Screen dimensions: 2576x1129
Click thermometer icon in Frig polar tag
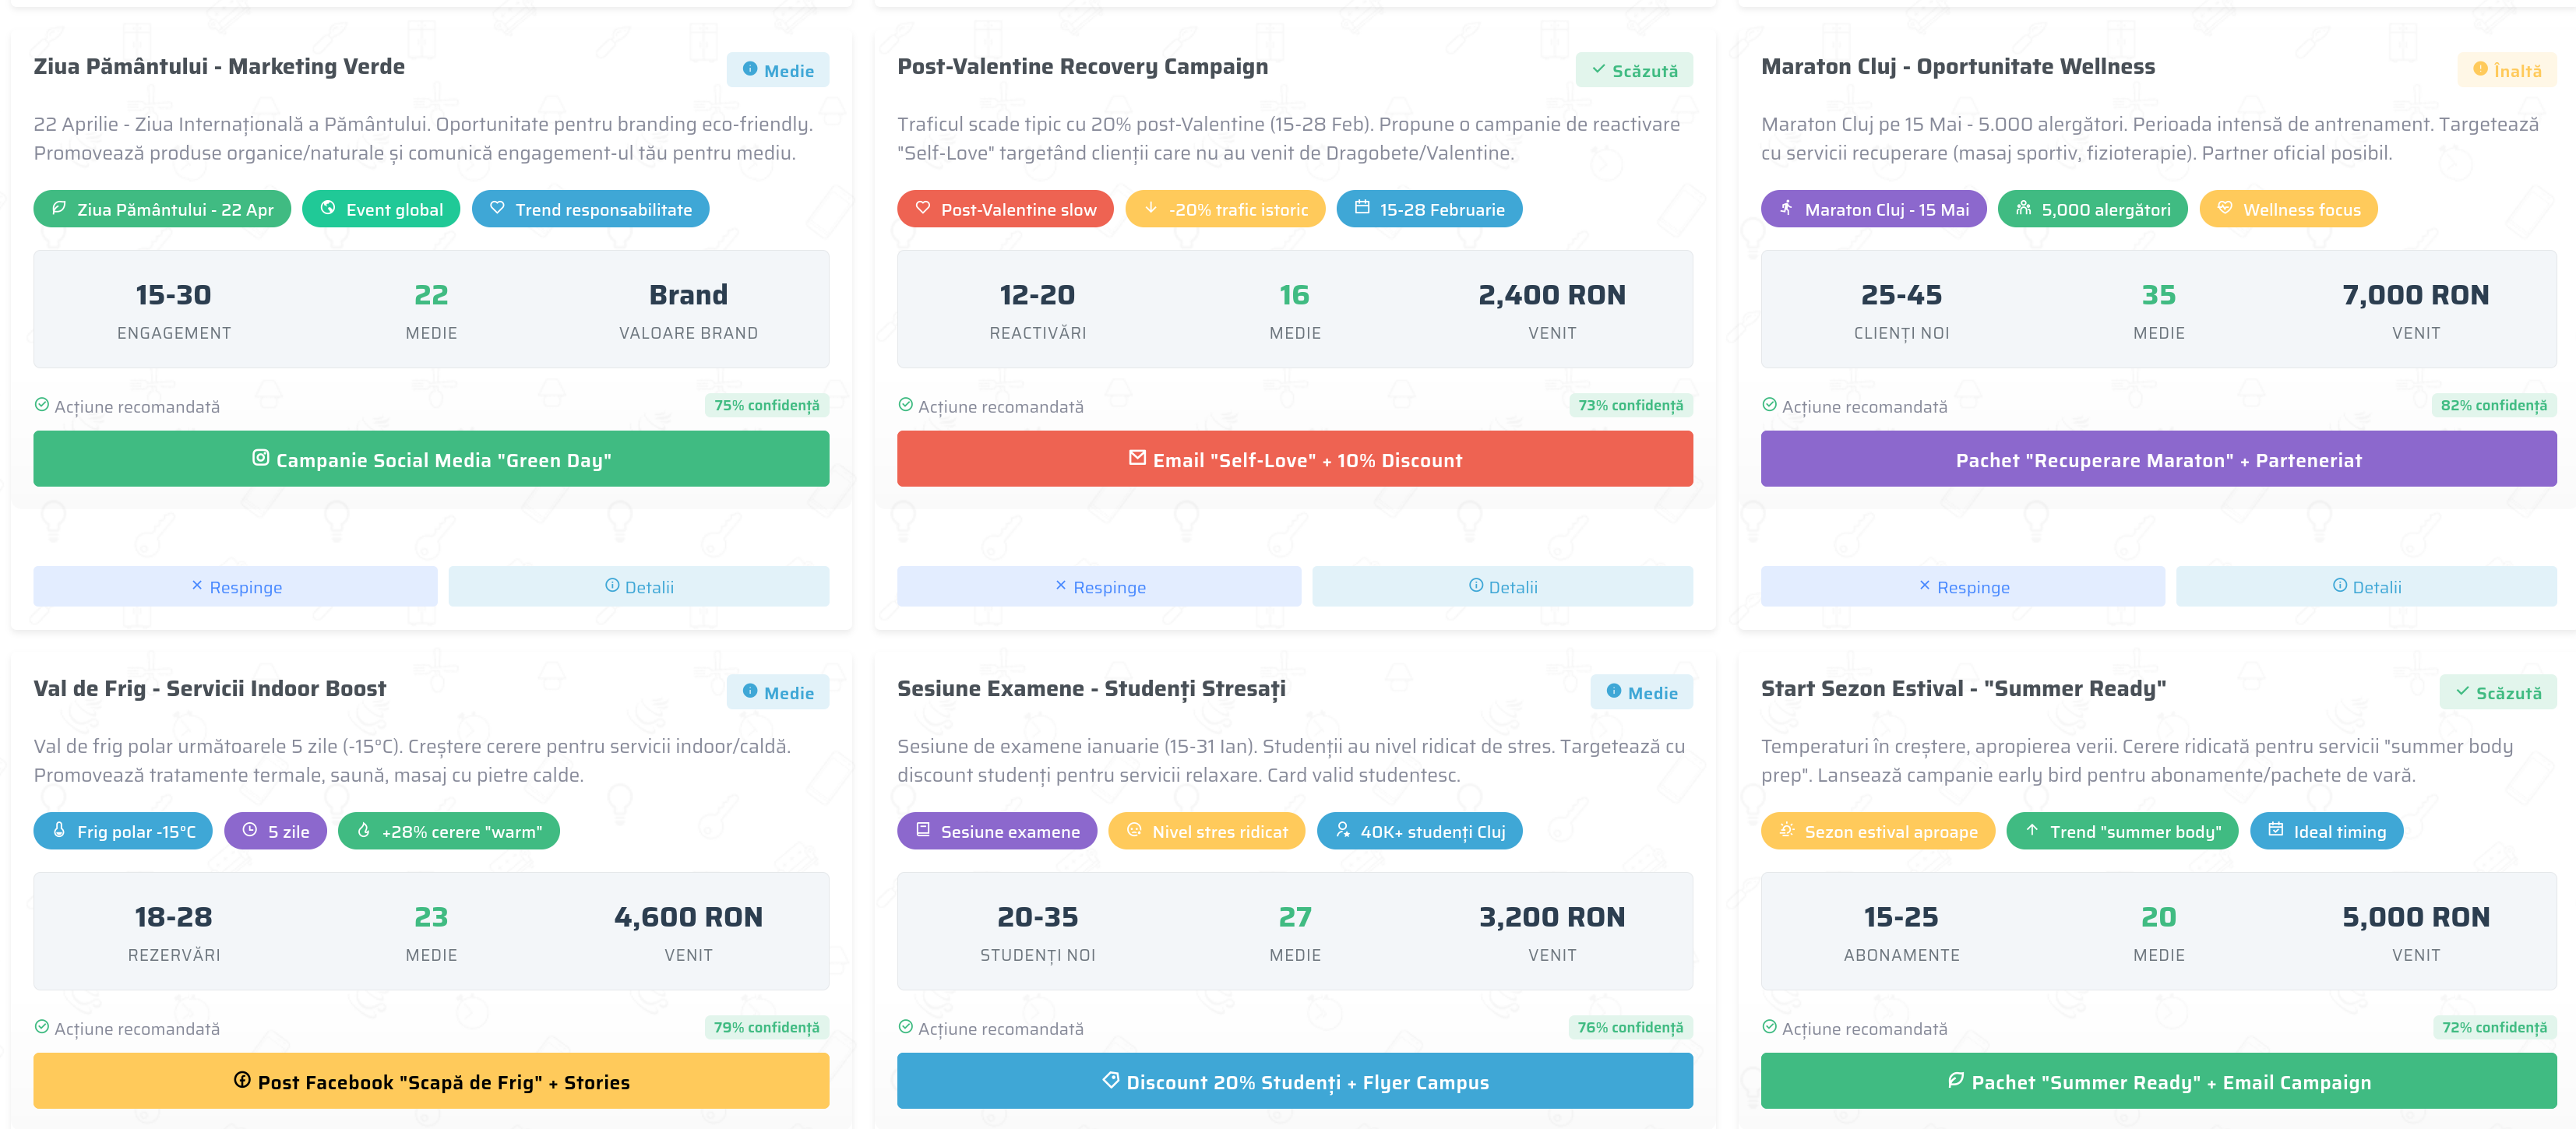pos(59,830)
